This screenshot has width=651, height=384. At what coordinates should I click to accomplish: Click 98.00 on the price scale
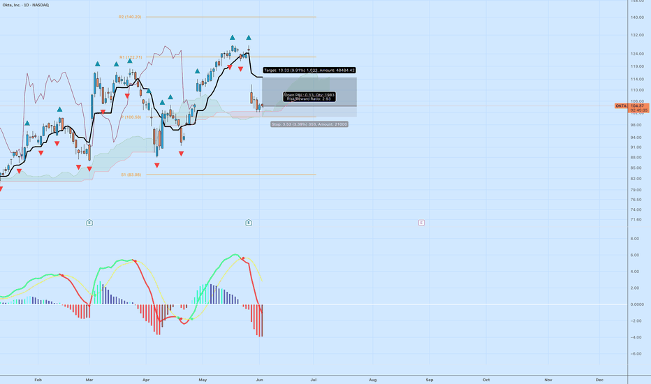[x=637, y=125]
